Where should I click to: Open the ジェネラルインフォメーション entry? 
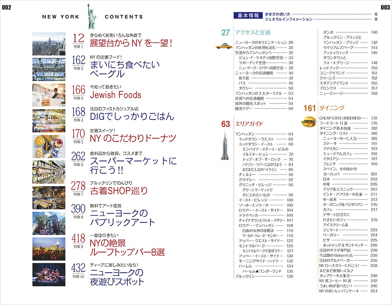(x=289, y=20)
